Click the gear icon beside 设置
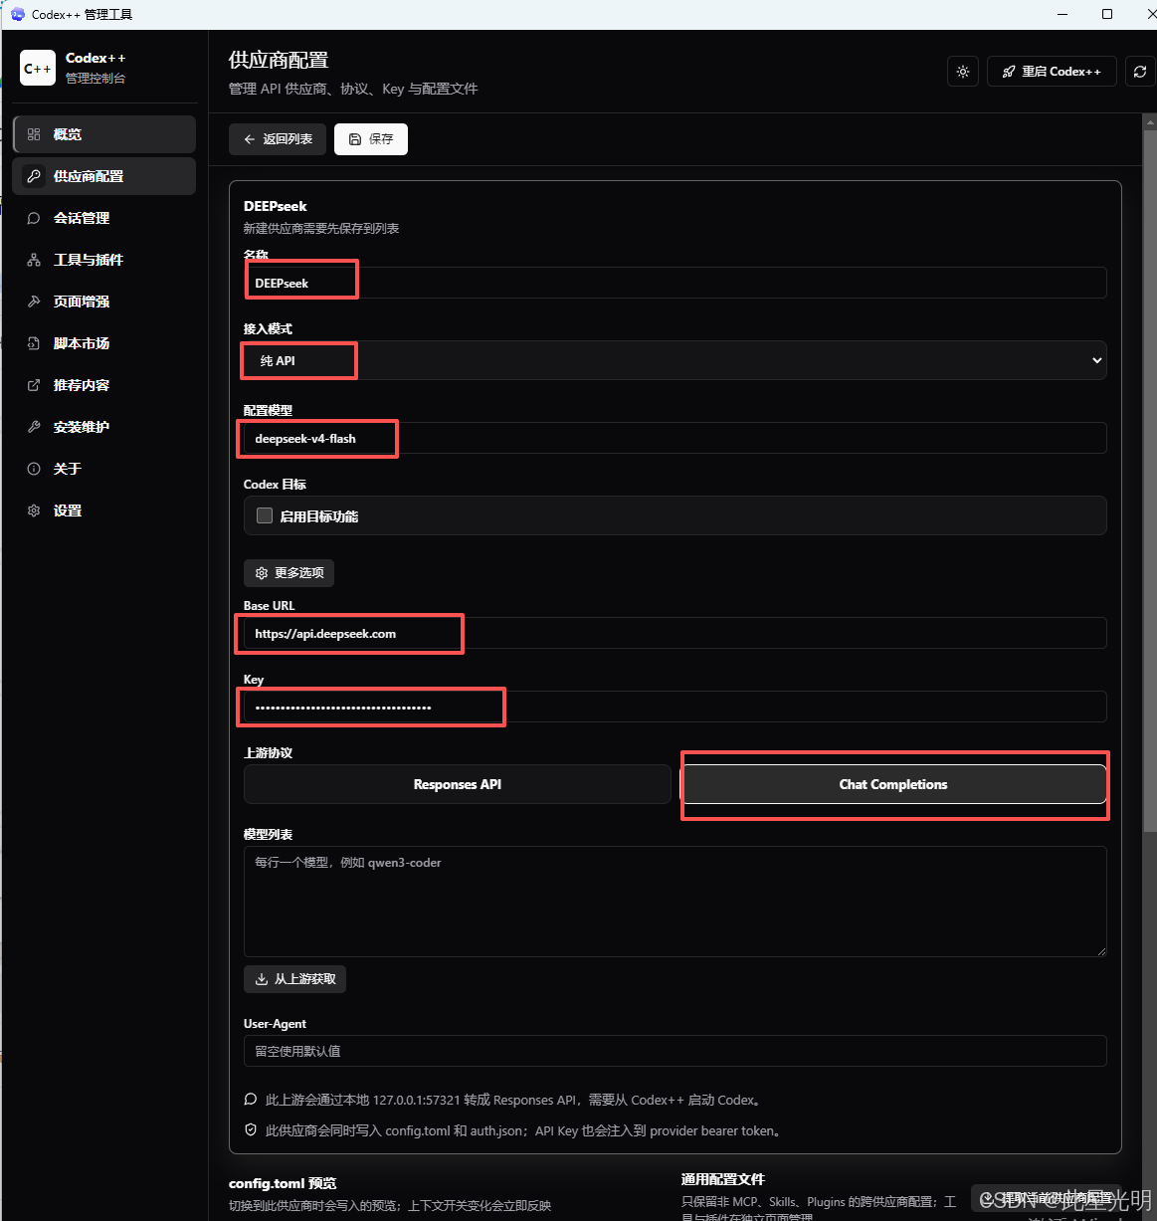This screenshot has height=1221, width=1157. pos(34,510)
